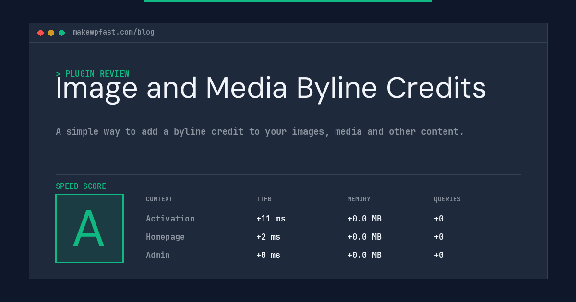576x302 pixels.
Task: Click the +2 ms TTFB value
Action: (x=268, y=237)
